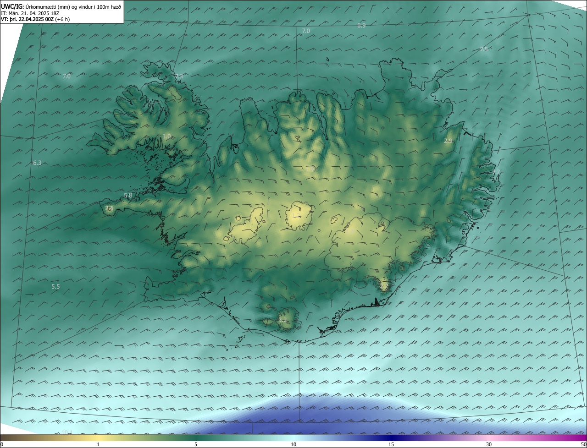Select the 6.3 value label off the west coast
The image size is (587, 448).
tap(37, 163)
